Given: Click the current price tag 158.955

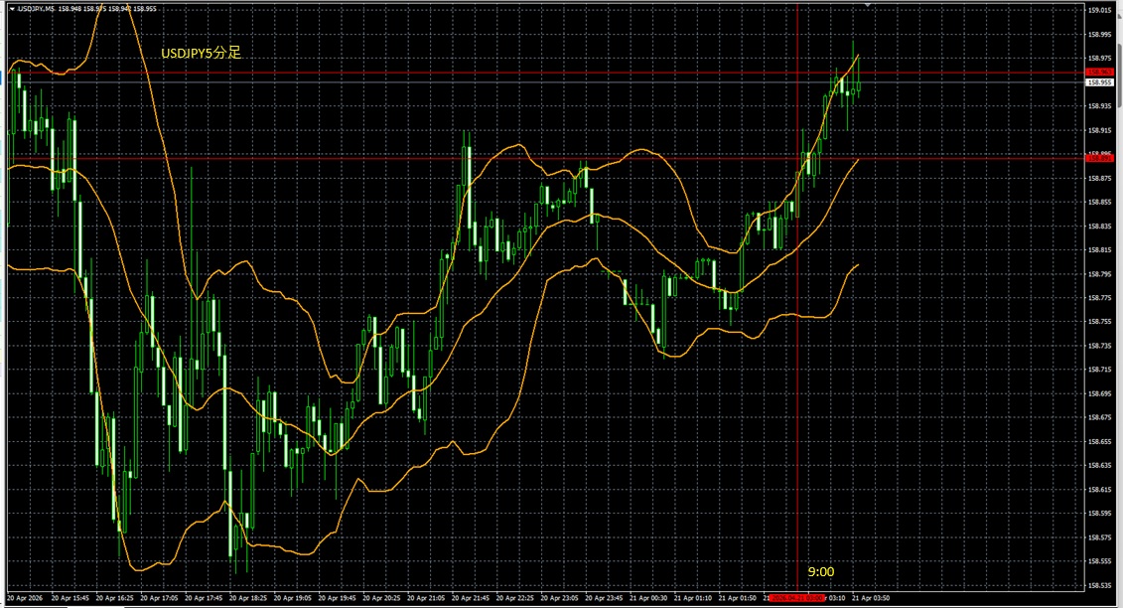Looking at the screenshot, I should [x=1099, y=83].
